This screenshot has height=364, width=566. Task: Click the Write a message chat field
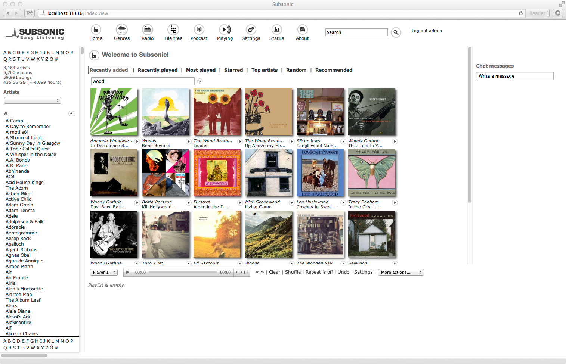(514, 76)
